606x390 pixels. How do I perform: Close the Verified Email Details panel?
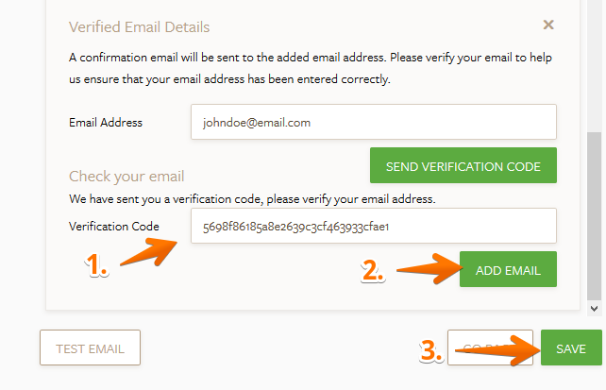(x=548, y=25)
